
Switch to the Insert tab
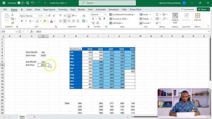click(x=29, y=10)
